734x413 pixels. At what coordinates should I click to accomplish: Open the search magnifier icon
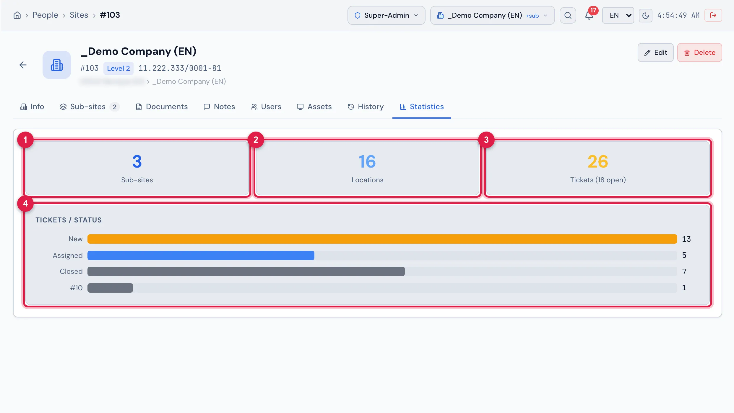click(x=568, y=15)
